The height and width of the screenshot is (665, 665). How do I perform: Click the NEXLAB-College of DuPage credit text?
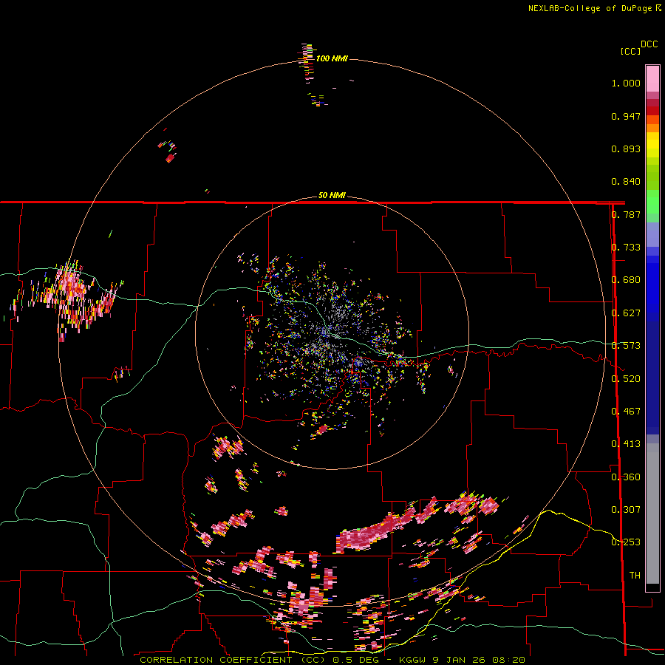coord(590,8)
